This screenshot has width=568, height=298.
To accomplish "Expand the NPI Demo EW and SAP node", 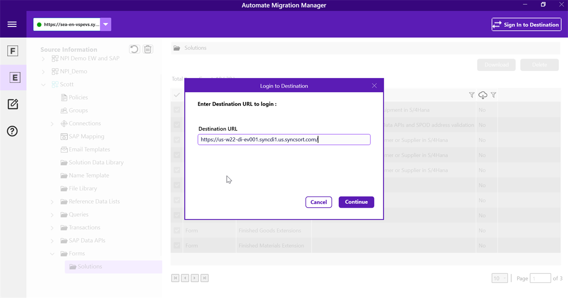I will 44,59.
